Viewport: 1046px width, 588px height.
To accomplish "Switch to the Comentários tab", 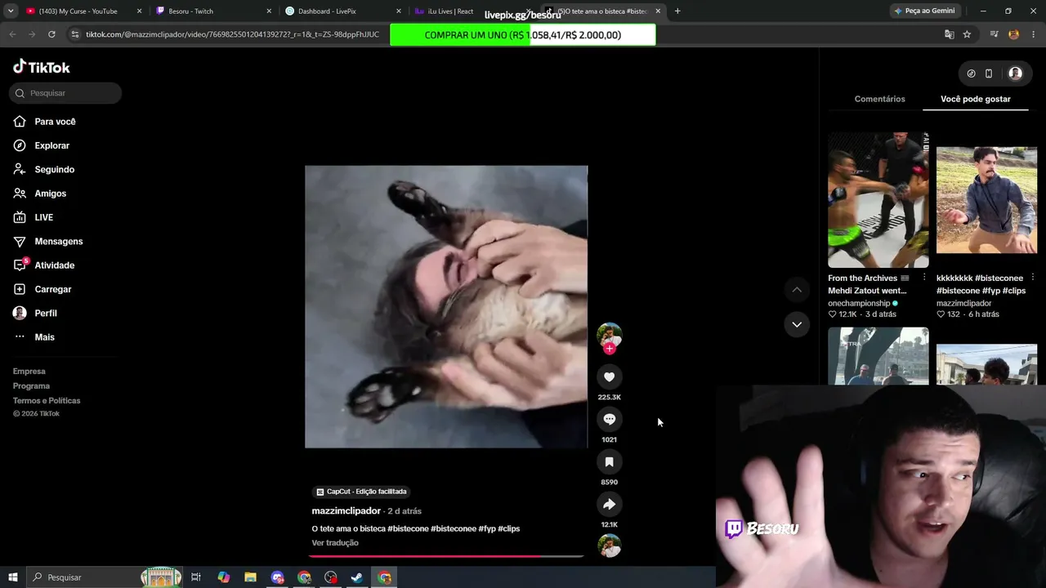I will click(x=879, y=99).
